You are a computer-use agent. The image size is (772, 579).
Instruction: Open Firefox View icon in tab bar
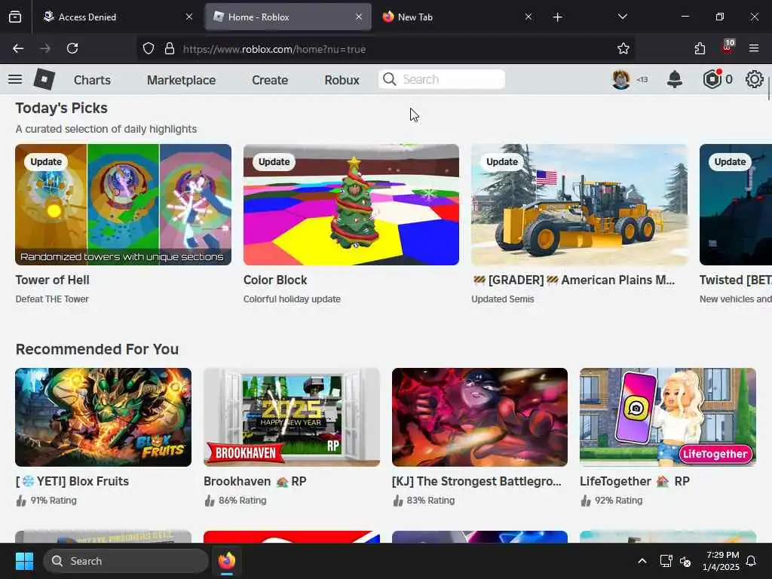(x=15, y=17)
